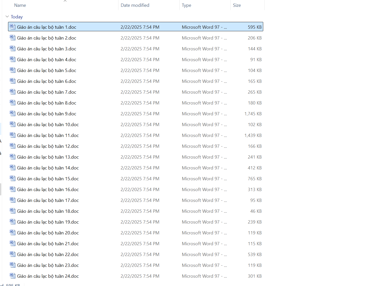
Task: Click the date modified of tuần 14.doc
Action: click(x=140, y=168)
